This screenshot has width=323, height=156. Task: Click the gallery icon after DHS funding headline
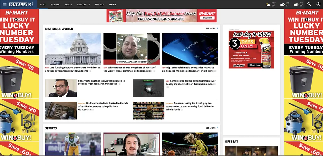point(90,71)
